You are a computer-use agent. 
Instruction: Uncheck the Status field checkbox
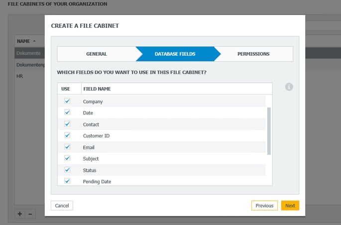[x=67, y=170]
